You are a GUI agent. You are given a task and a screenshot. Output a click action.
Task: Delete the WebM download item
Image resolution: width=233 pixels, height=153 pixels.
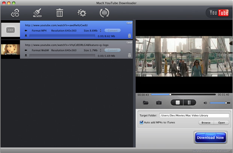coord(130,55)
